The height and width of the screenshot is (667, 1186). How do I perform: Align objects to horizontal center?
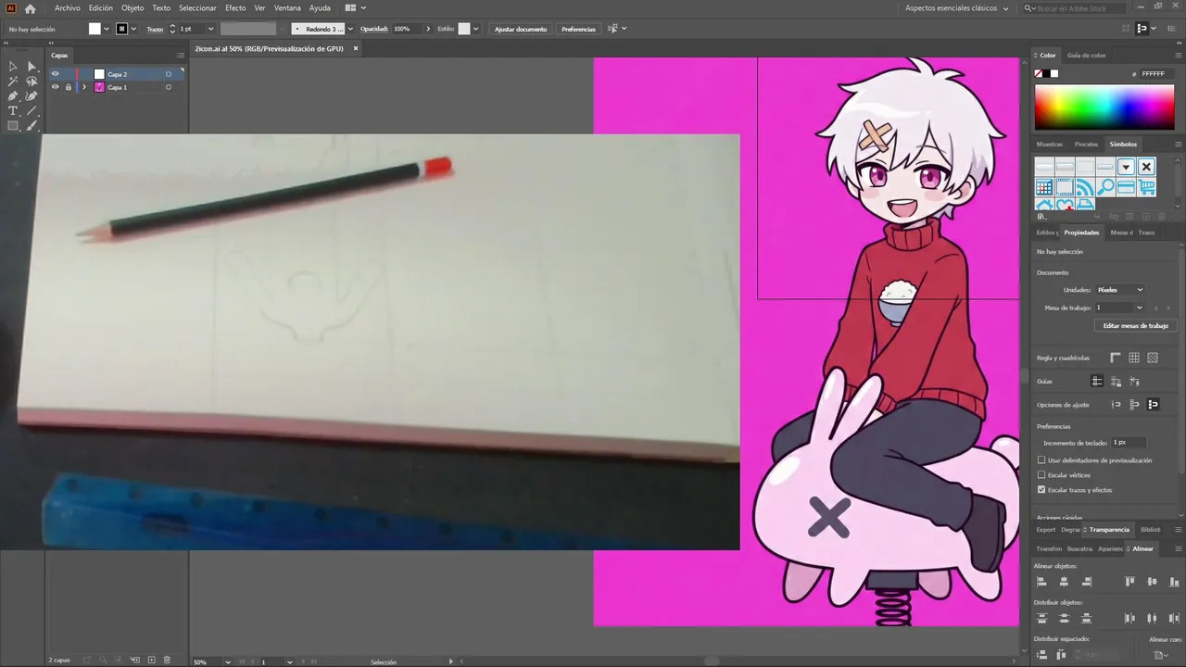tap(1064, 582)
